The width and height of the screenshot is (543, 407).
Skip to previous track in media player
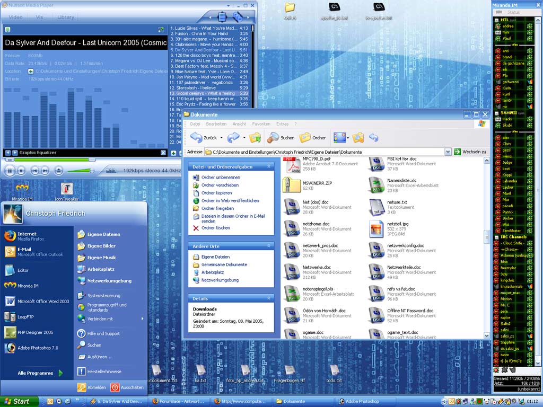pos(34,171)
